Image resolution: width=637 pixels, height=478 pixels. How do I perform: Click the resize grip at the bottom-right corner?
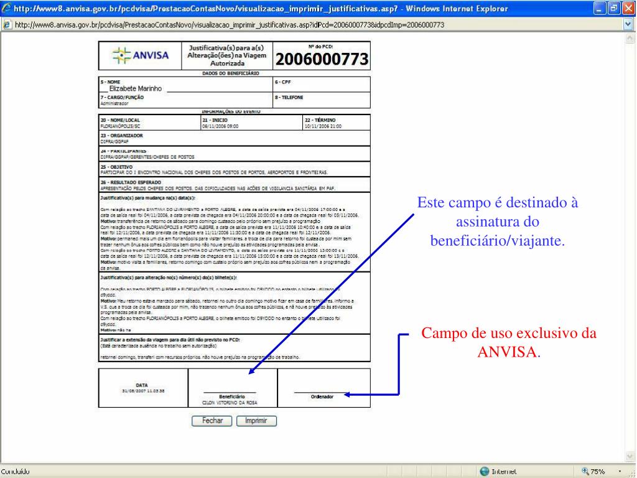pyautogui.click(x=633, y=474)
